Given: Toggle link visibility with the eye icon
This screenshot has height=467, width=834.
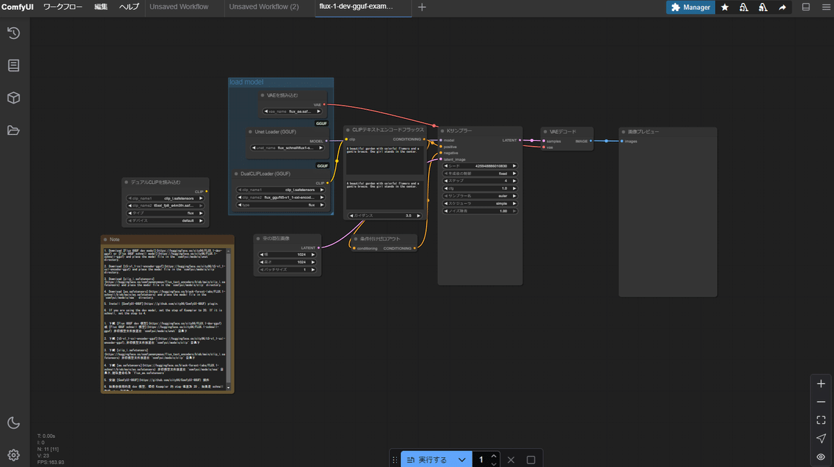Looking at the screenshot, I should (820, 457).
